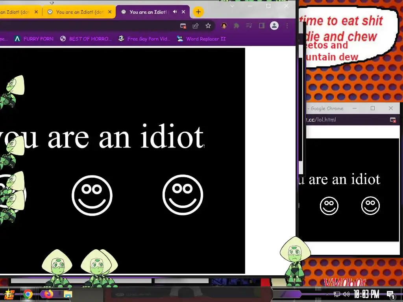Click the share page icon in Chrome toolbar

196,26
